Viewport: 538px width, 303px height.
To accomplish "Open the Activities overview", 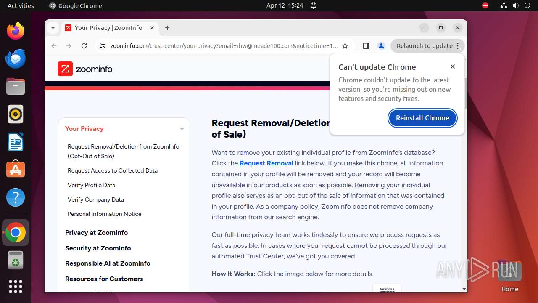I will [x=21, y=5].
